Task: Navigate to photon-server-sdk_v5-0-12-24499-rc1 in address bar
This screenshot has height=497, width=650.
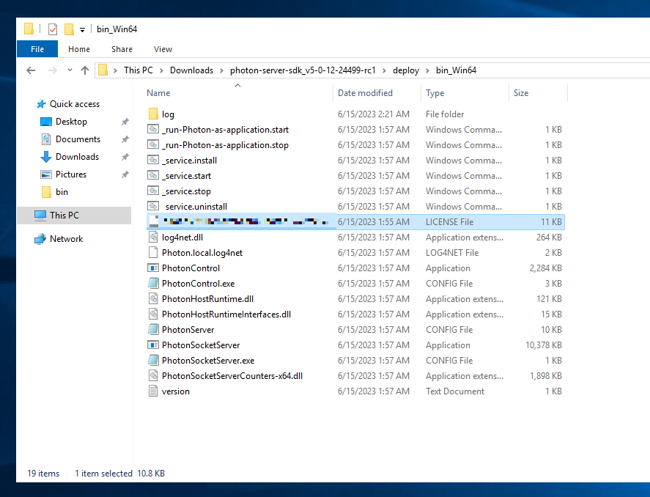Action: pos(303,70)
